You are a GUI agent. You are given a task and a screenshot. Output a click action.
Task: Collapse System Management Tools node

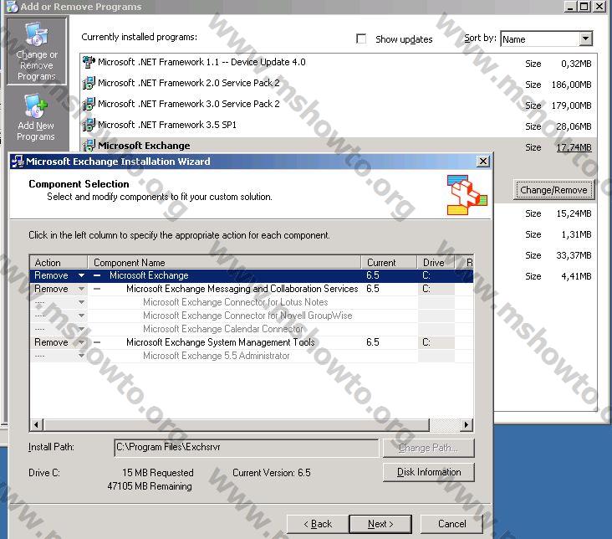[97, 342]
